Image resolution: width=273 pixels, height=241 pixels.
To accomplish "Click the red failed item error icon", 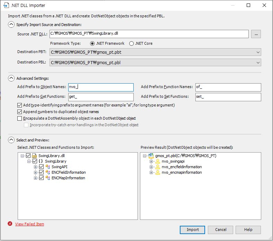I will (x=10, y=224).
